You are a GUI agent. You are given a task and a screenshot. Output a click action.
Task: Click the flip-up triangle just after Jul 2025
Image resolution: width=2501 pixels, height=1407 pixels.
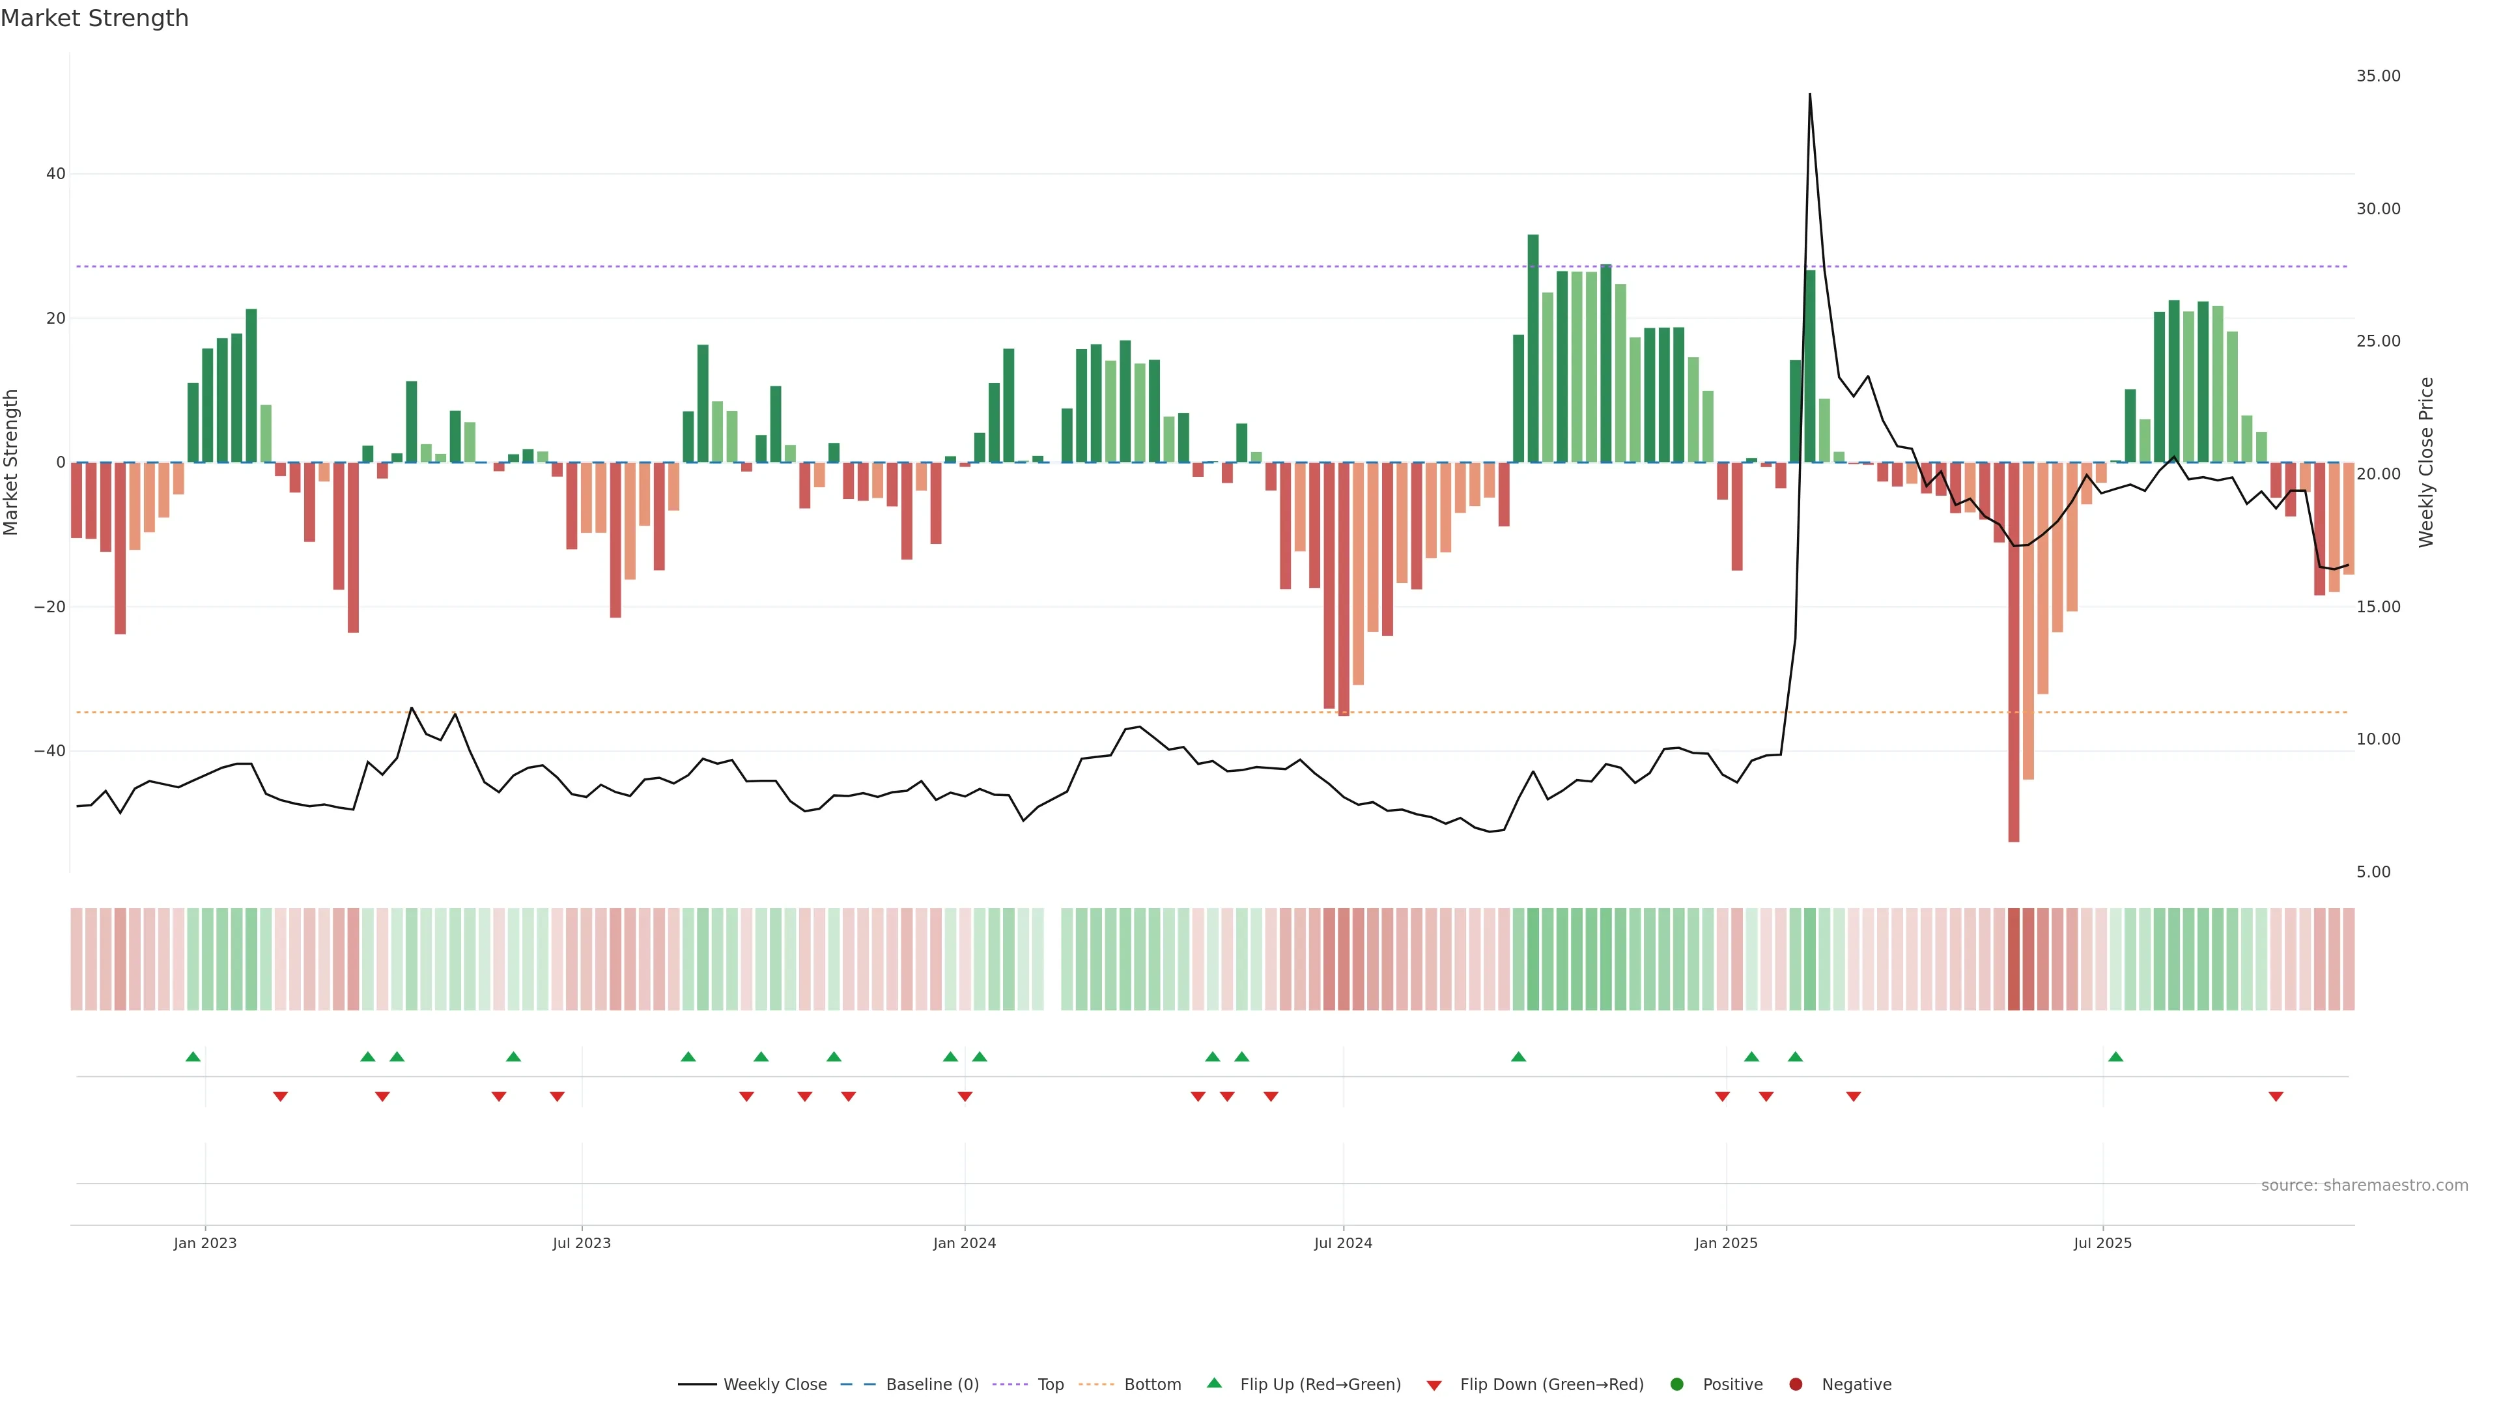tap(2115, 1057)
